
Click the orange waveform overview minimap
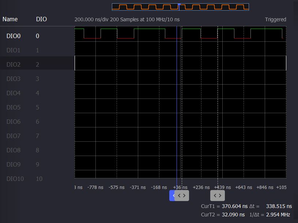tap(180, 7)
